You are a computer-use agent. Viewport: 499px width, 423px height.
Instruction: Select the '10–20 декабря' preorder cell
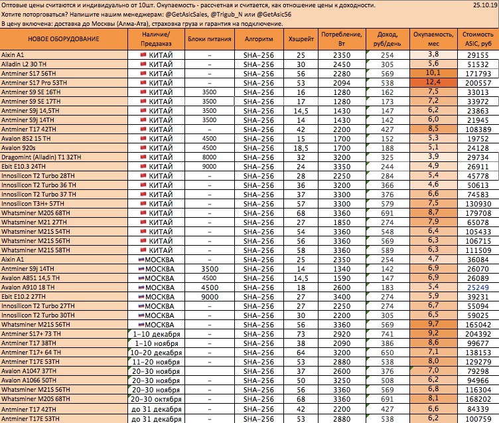(x=156, y=353)
